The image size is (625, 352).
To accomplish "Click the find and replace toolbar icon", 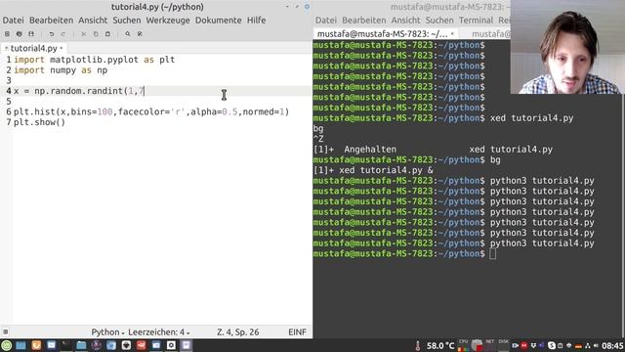I will [x=140, y=34].
